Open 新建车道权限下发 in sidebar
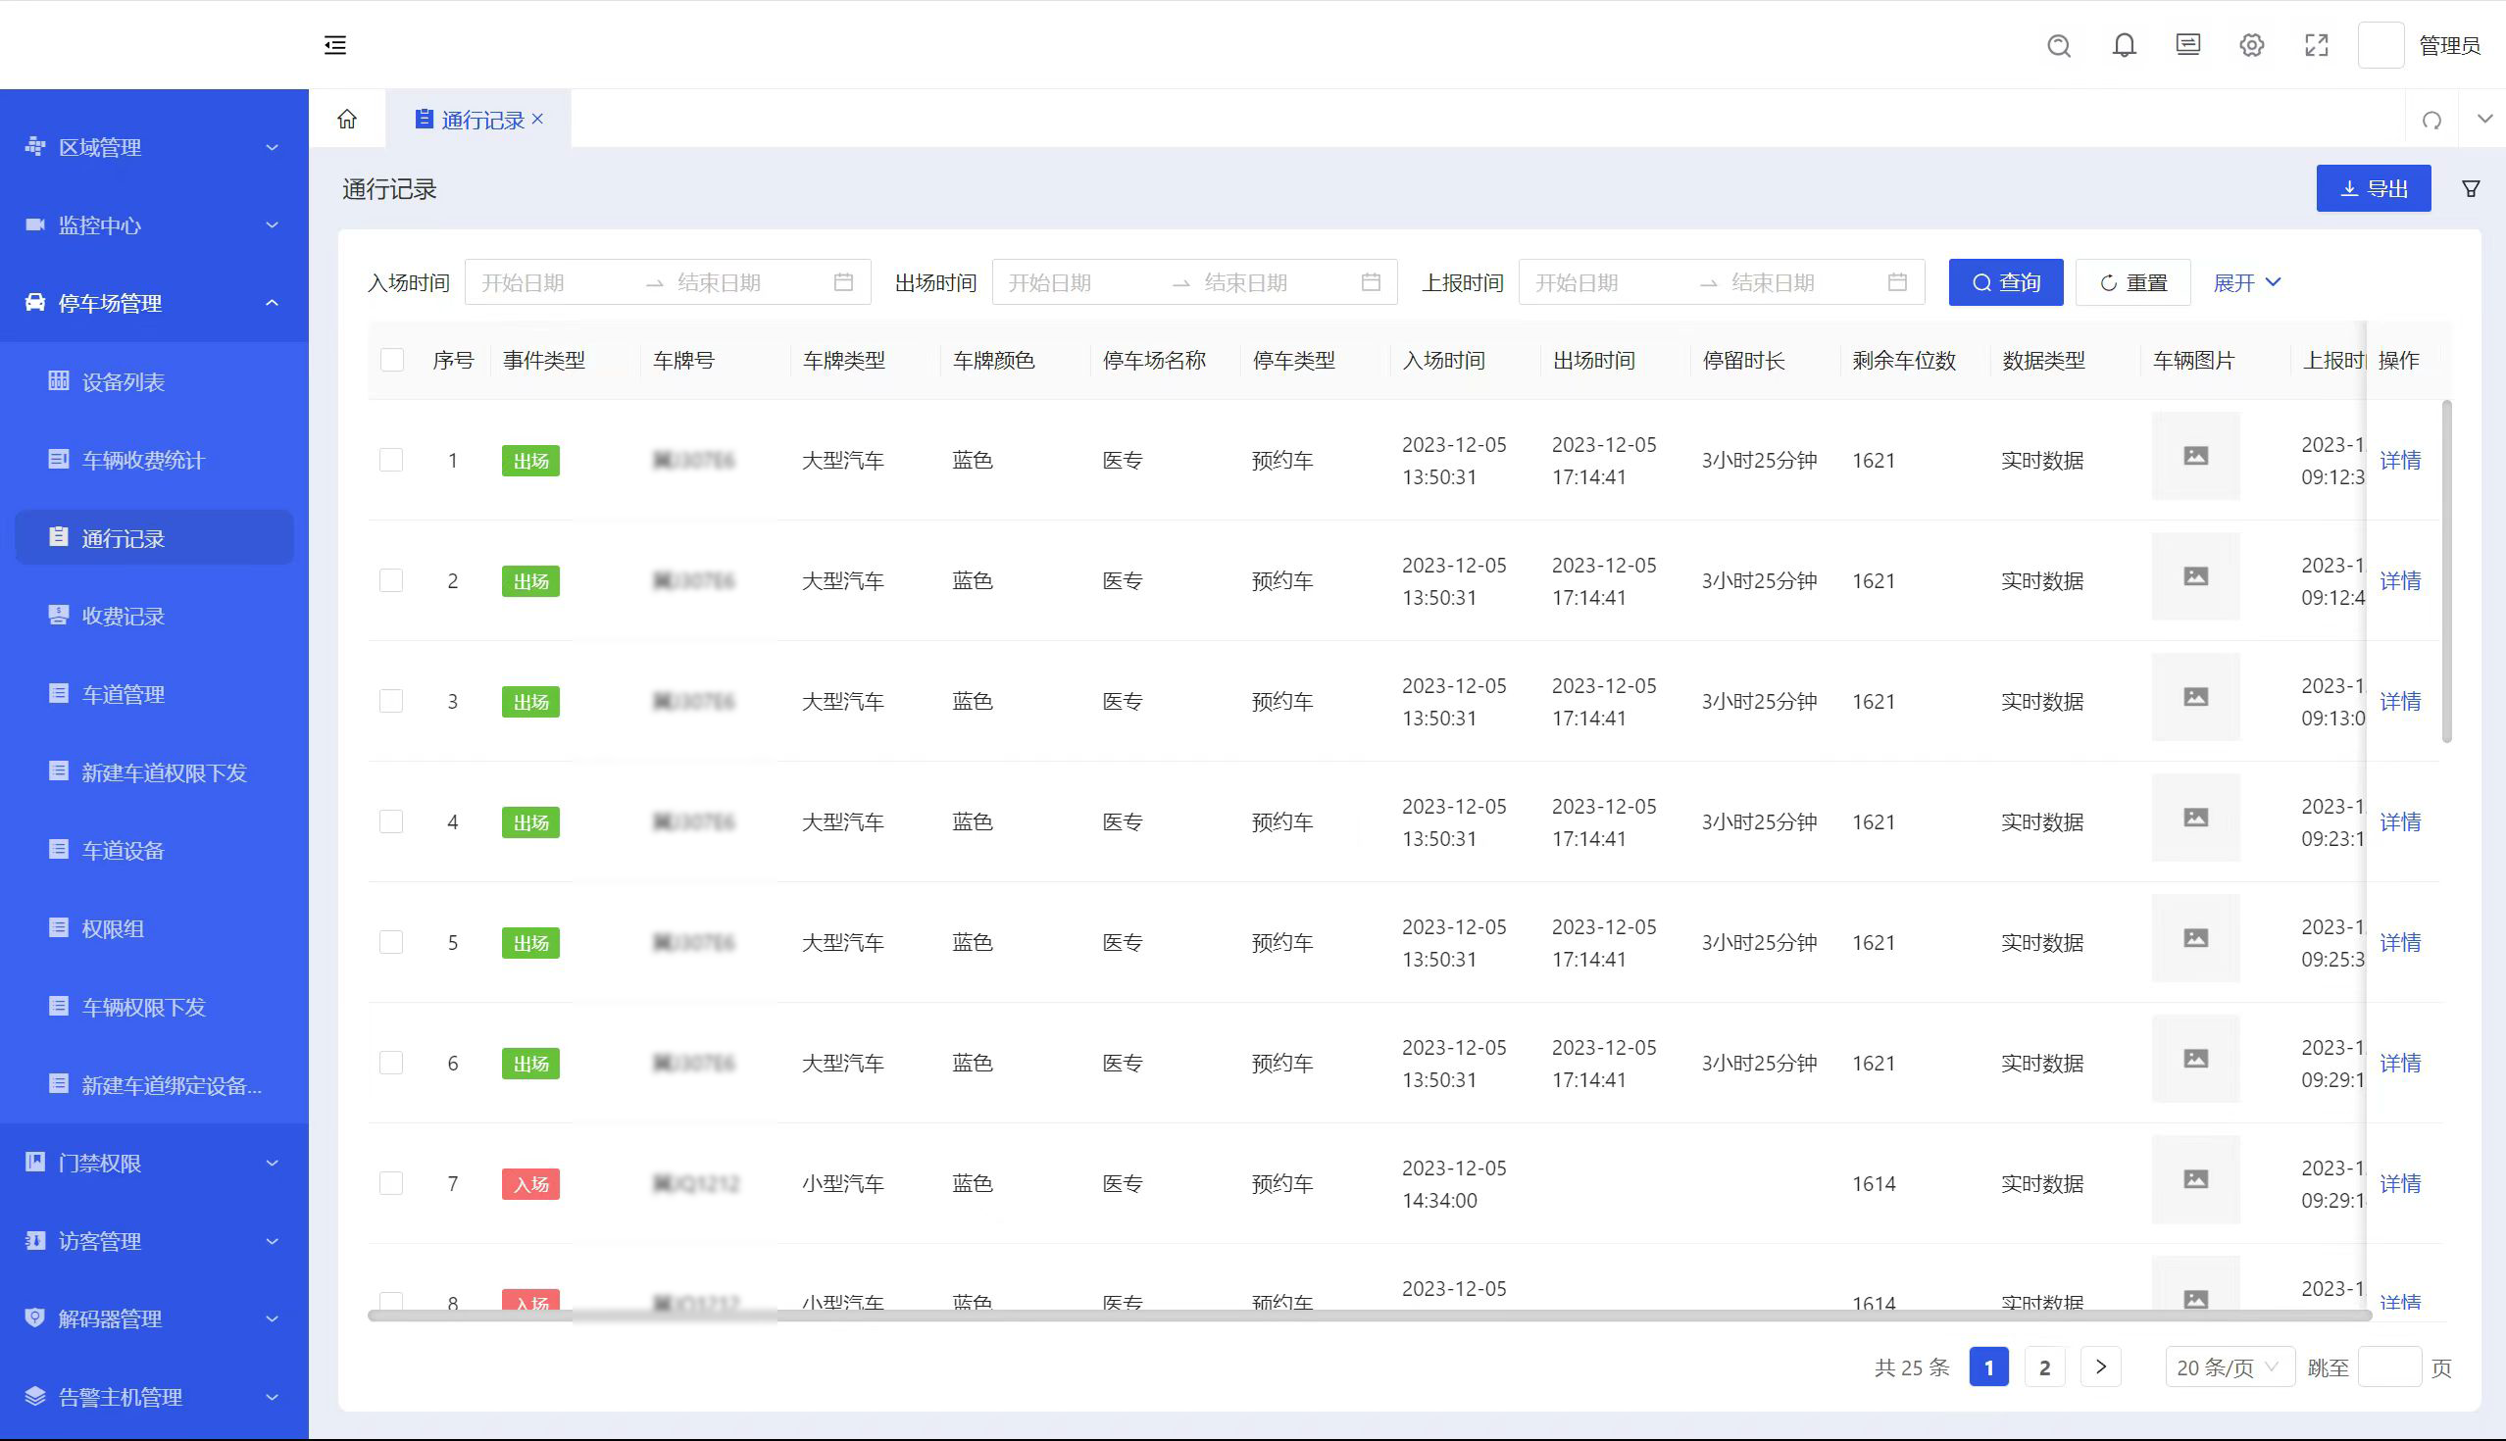The image size is (2506, 1441). coord(154,772)
